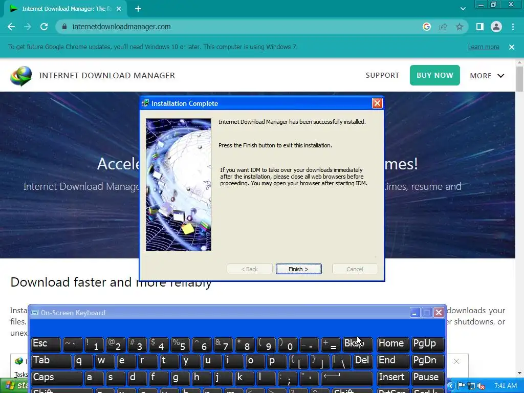The width and height of the screenshot is (524, 393).
Task: Open a new tab with the plus icon
Action: pos(138,9)
